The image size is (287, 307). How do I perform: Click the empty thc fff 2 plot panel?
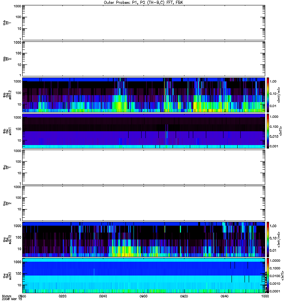[x=143, y=203]
